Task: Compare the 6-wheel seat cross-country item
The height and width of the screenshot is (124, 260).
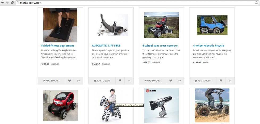Action: (x=179, y=81)
